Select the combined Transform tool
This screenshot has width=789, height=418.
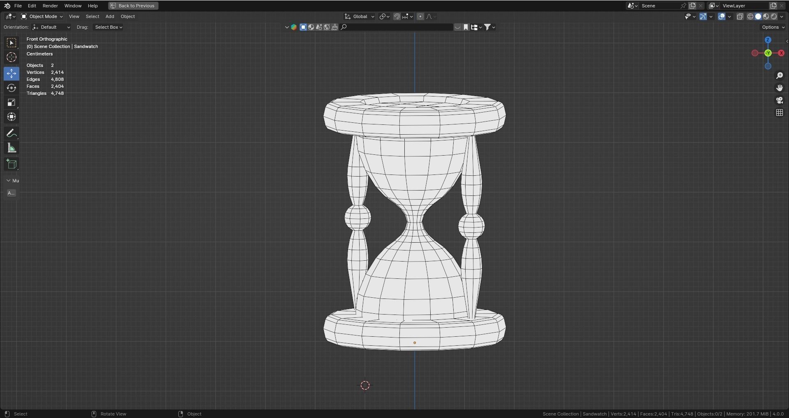click(x=12, y=117)
